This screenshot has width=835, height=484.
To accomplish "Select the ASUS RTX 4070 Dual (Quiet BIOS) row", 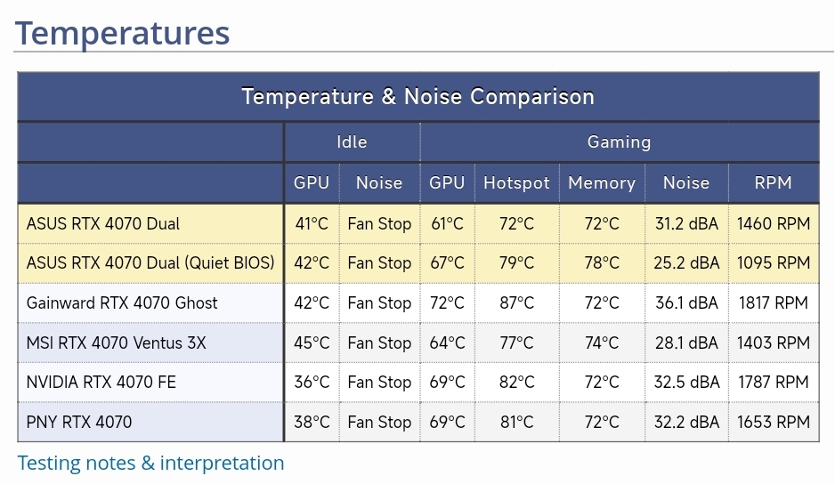I will click(150, 263).
